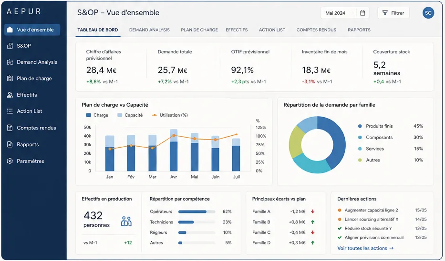Click the 28,4 M€ revenue value
This screenshot has height=261, width=445.
[x=101, y=70]
